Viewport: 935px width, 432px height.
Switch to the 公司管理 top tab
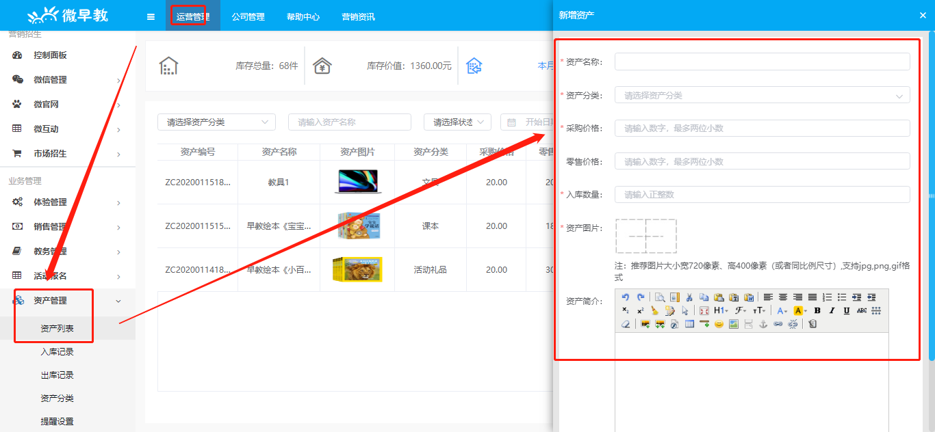click(x=248, y=16)
